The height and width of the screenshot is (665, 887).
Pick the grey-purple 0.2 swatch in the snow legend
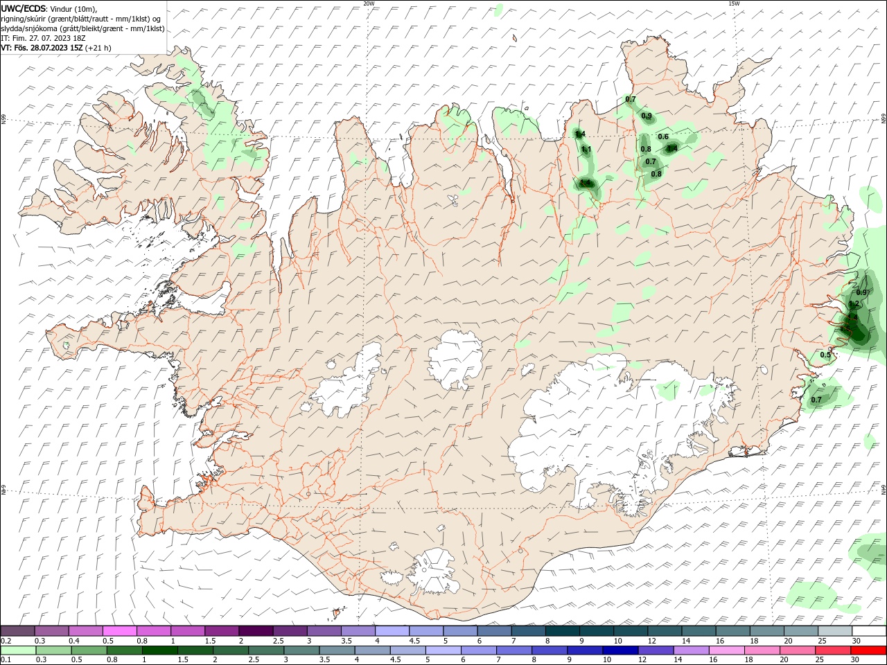[x=18, y=631]
